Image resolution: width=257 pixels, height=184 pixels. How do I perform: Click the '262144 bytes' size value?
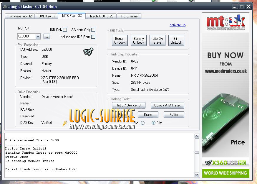coord(140,83)
